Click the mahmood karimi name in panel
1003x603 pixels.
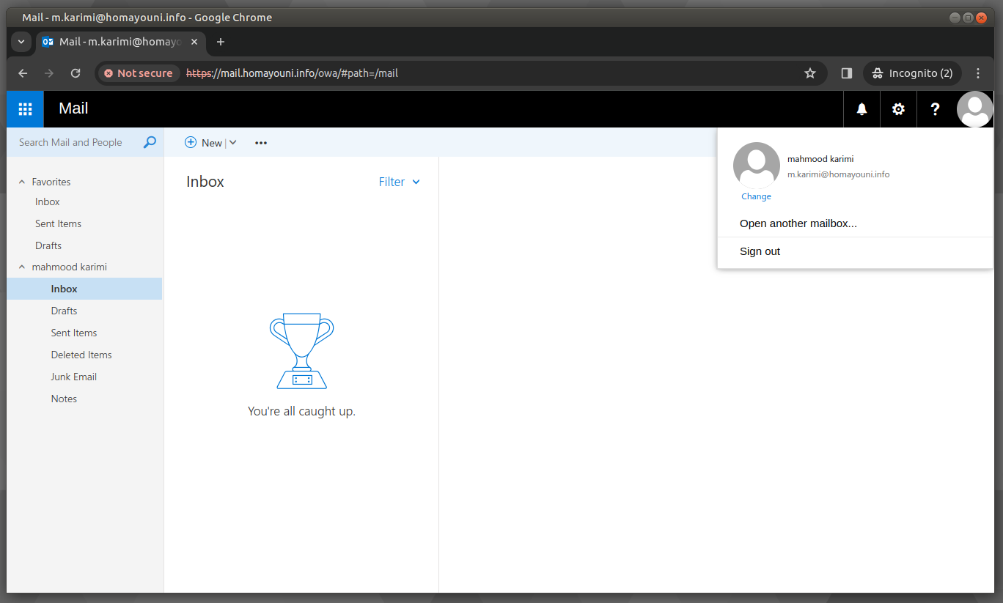pyautogui.click(x=820, y=159)
